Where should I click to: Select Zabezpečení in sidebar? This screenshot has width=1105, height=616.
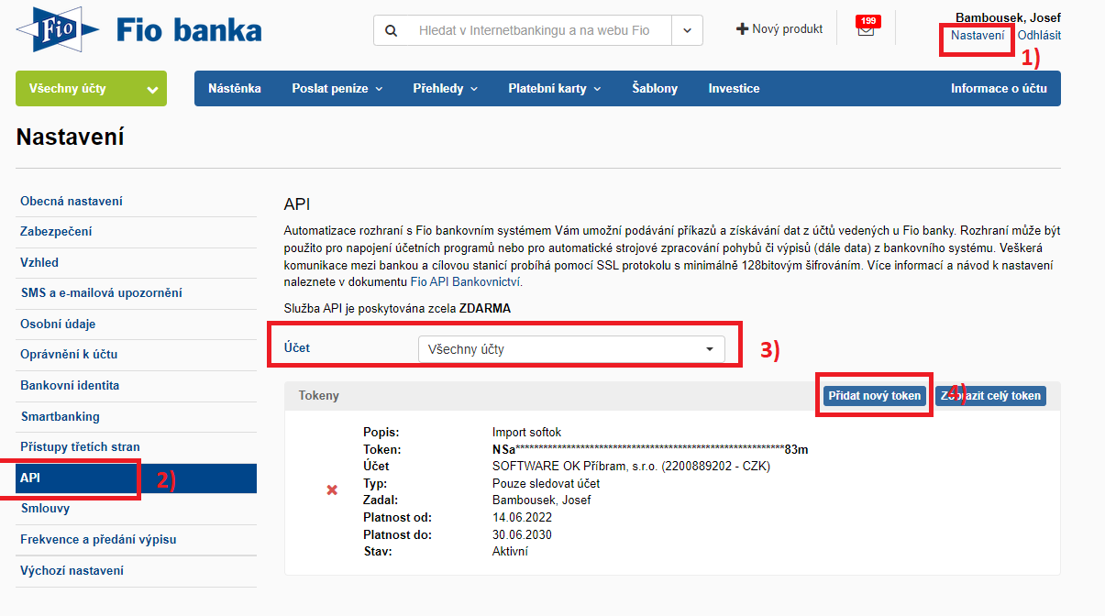point(56,232)
